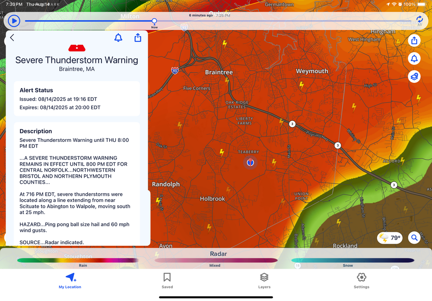Open the Saved tab
432x301 pixels.
pos(167,281)
